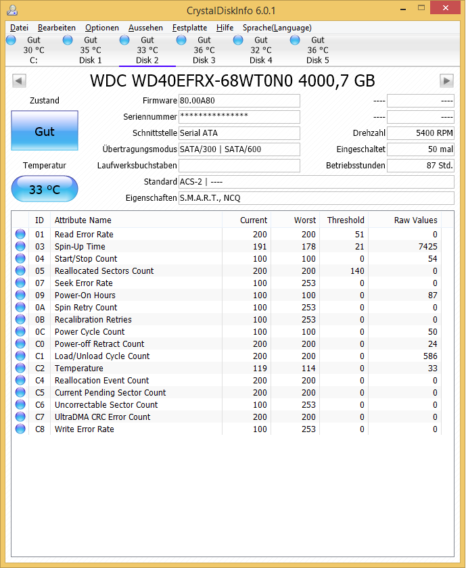Click the status orb for Power-off Retract Count

point(20,344)
